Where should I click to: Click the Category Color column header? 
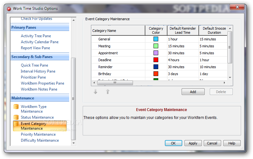(x=156, y=31)
